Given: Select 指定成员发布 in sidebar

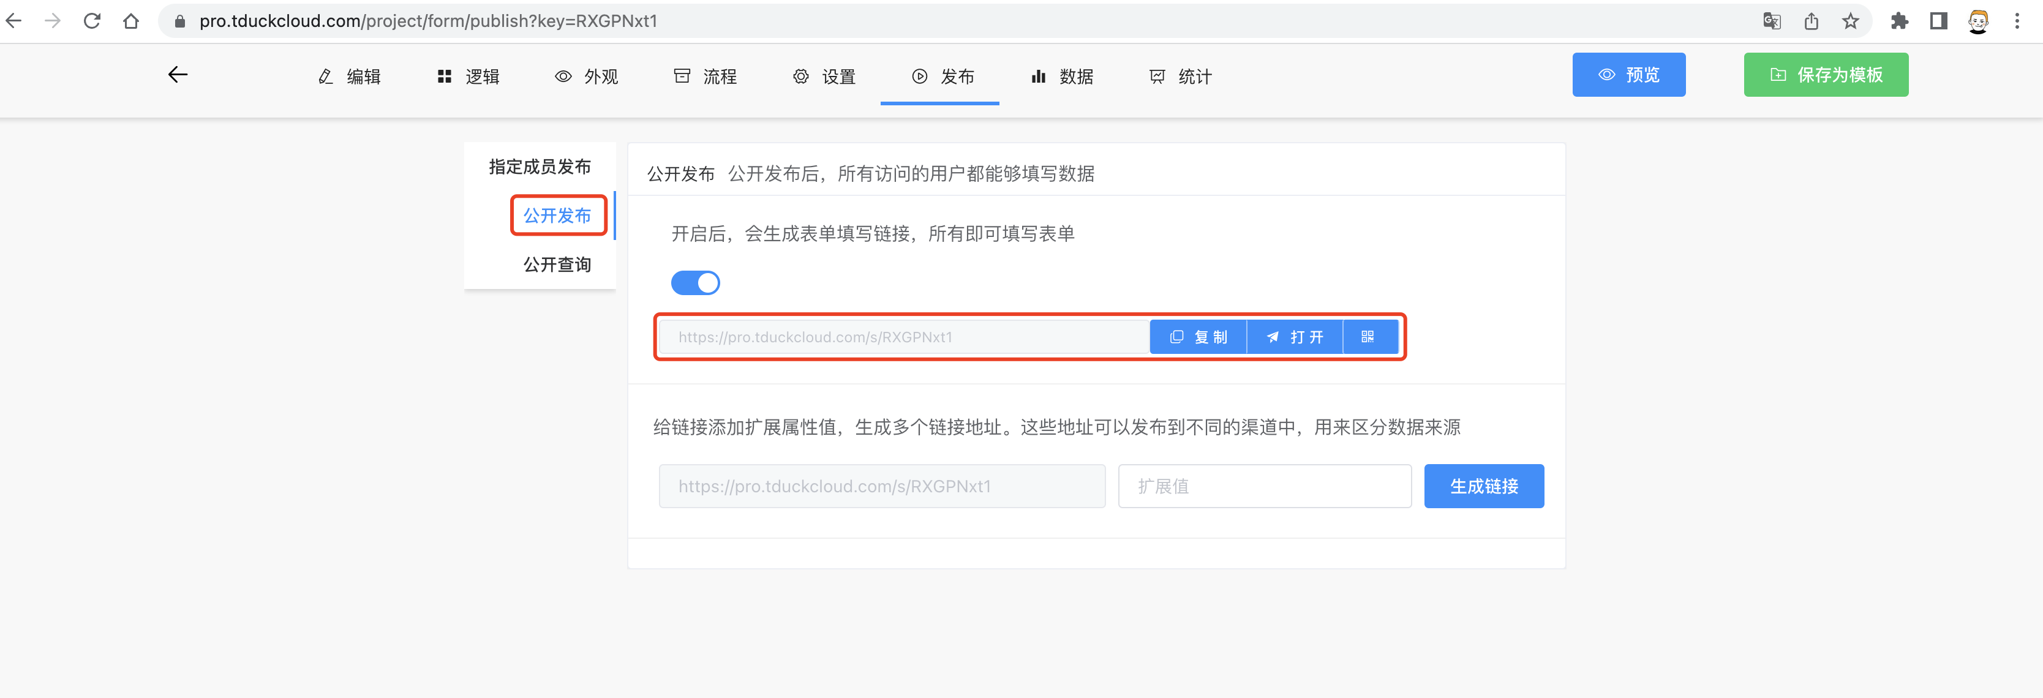Looking at the screenshot, I should click(x=540, y=167).
